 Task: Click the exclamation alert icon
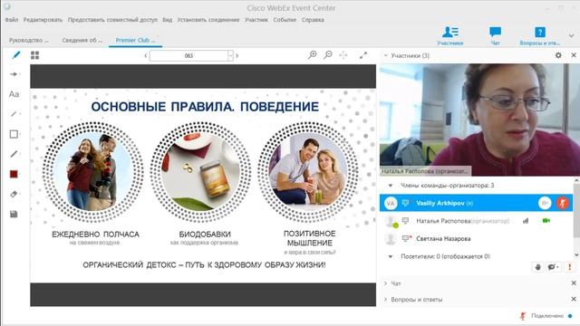(x=570, y=267)
